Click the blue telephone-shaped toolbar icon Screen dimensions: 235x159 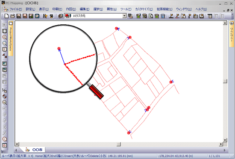[163, 16]
